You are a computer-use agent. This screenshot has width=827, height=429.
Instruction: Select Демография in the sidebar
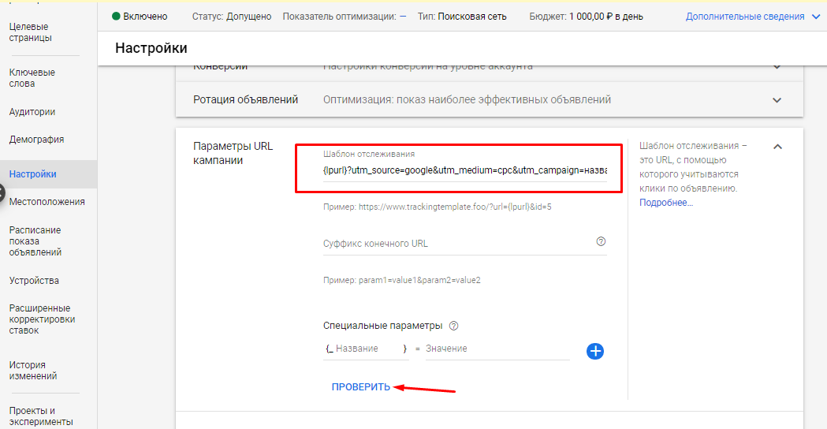point(36,140)
